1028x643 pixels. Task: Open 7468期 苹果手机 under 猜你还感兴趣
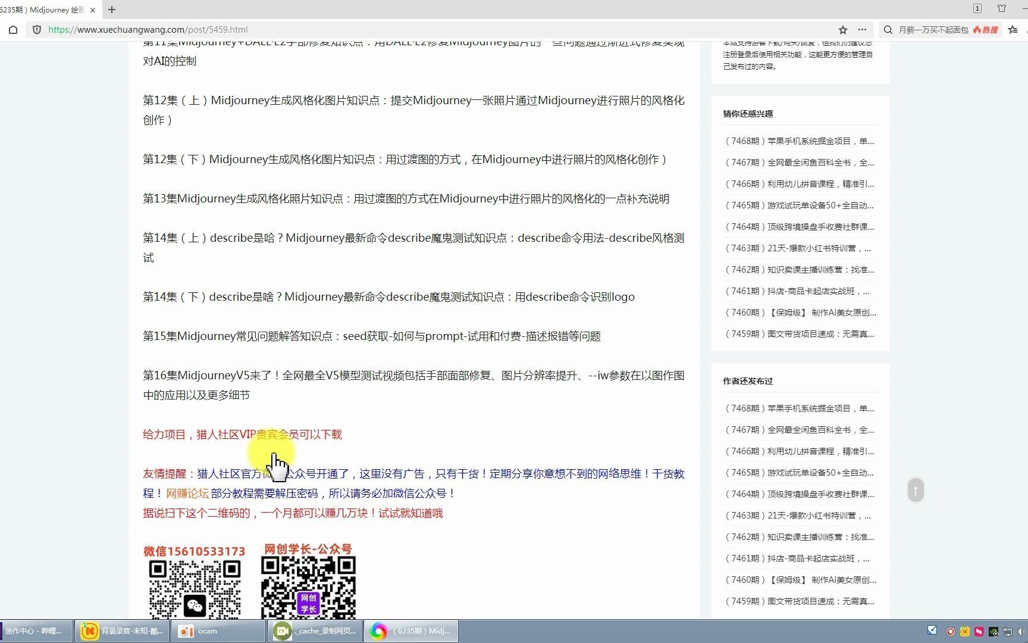tap(799, 141)
